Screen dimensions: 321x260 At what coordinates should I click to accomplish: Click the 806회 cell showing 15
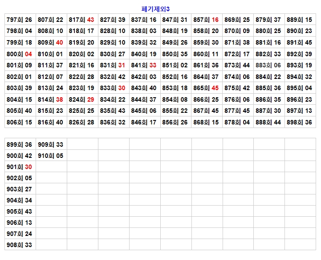tap(20, 122)
